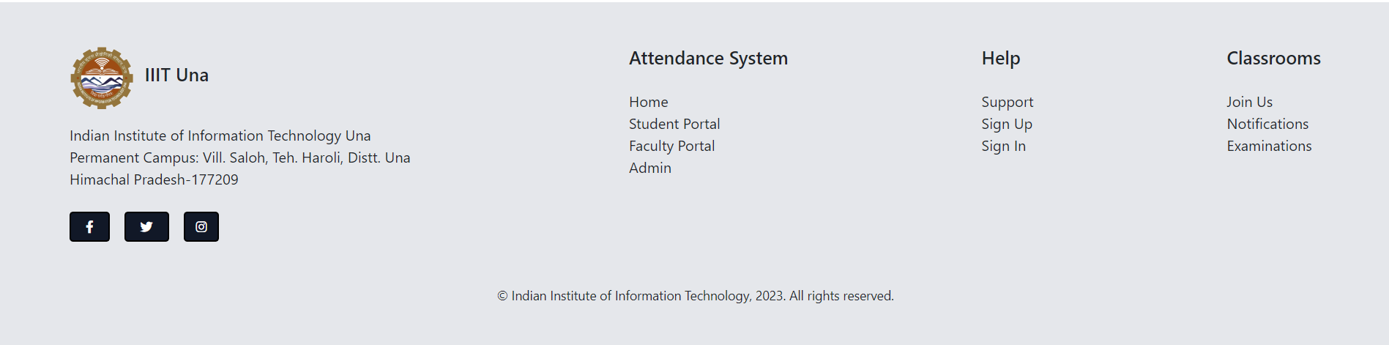
Task: View the Notifications link
Action: click(x=1267, y=124)
